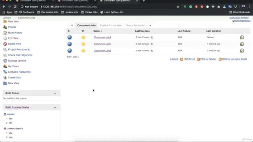The width and height of the screenshot is (253, 142).
Task: Click the JenkinsSlave1 computer icon
Action: pyautogui.click(x=5, y=129)
